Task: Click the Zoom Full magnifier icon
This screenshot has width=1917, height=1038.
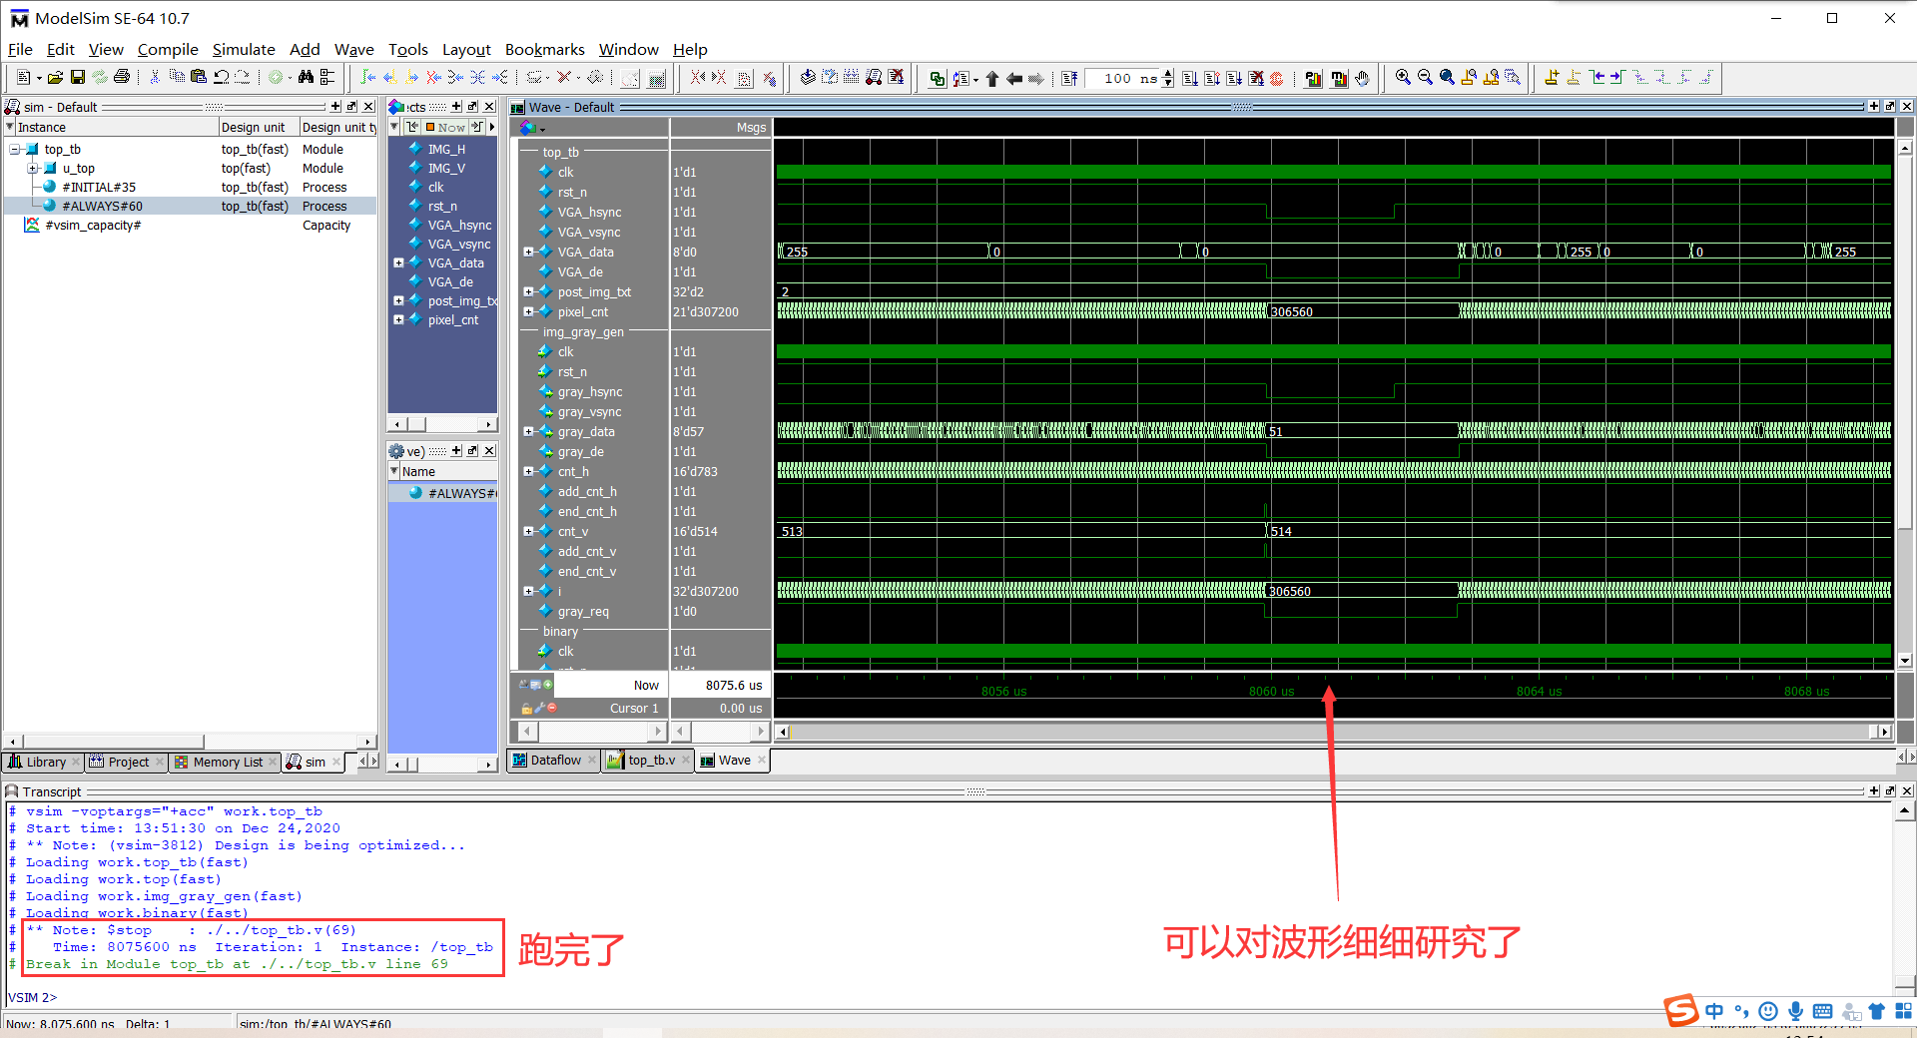Action: pyautogui.click(x=1449, y=77)
